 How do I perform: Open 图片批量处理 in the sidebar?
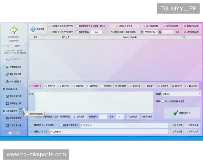(14, 96)
